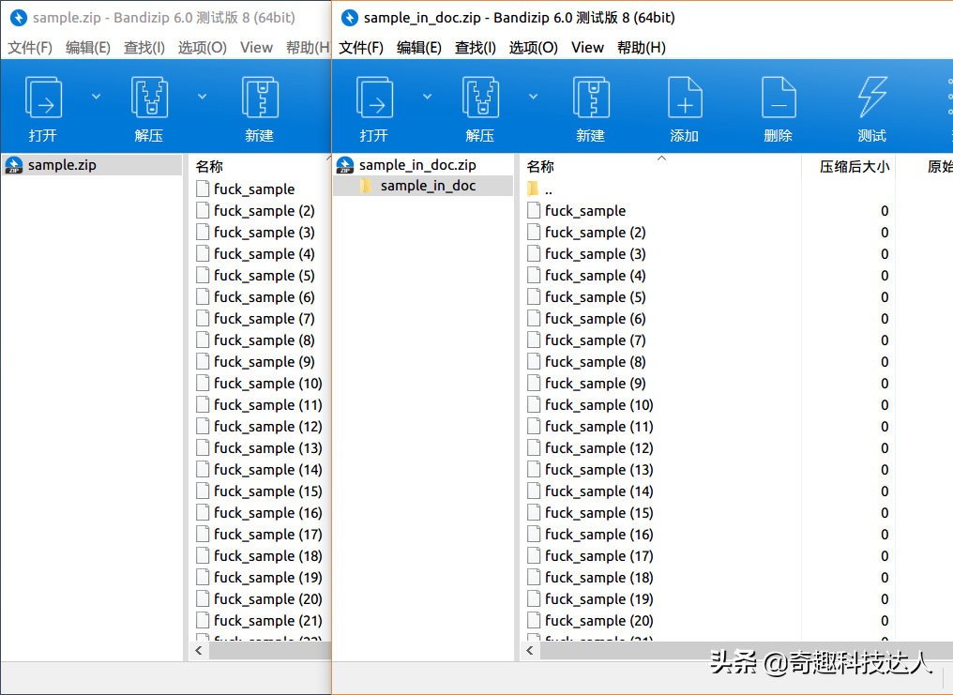Click Bandizip logo in sample.zip title bar

19,18
